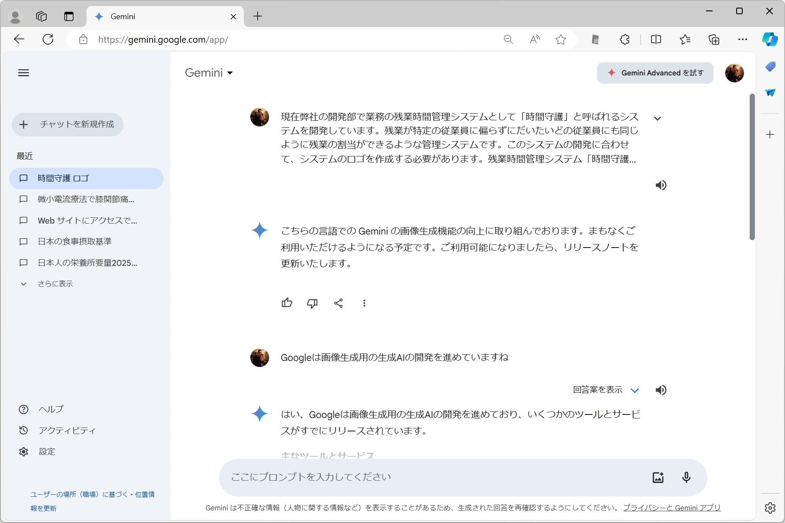Click the user message about Google画像生成用
Viewport: 785px width, 523px height.
click(394, 357)
